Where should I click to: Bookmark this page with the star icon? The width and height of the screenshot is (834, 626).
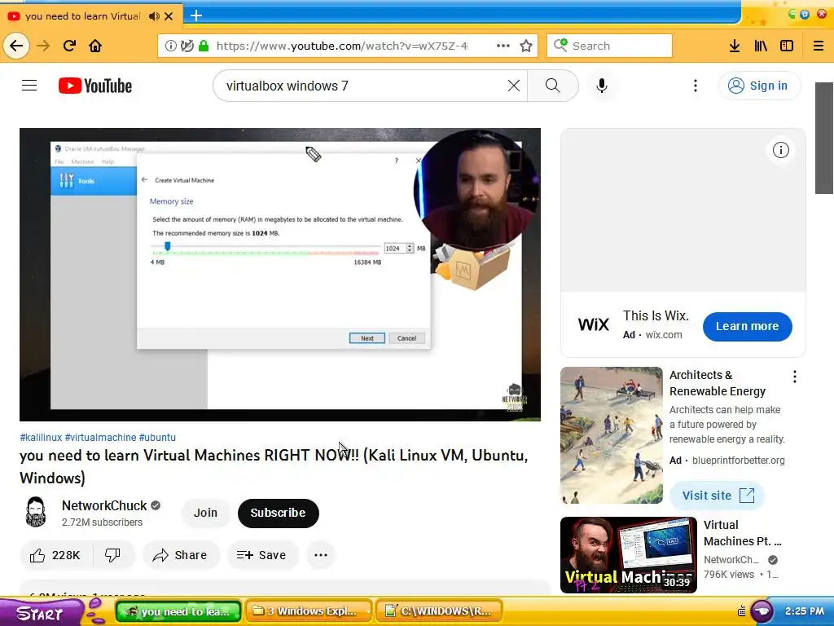[x=526, y=46]
